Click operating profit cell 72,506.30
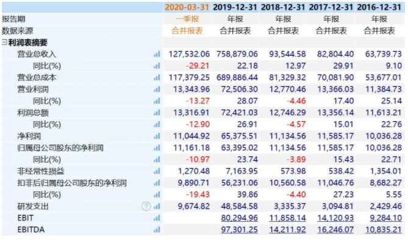408x242 pixels. tap(240, 89)
